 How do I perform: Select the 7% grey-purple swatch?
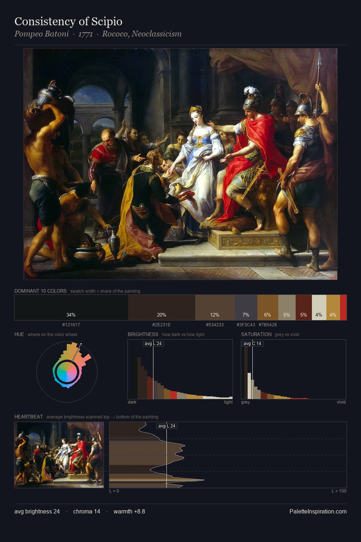pos(246,307)
